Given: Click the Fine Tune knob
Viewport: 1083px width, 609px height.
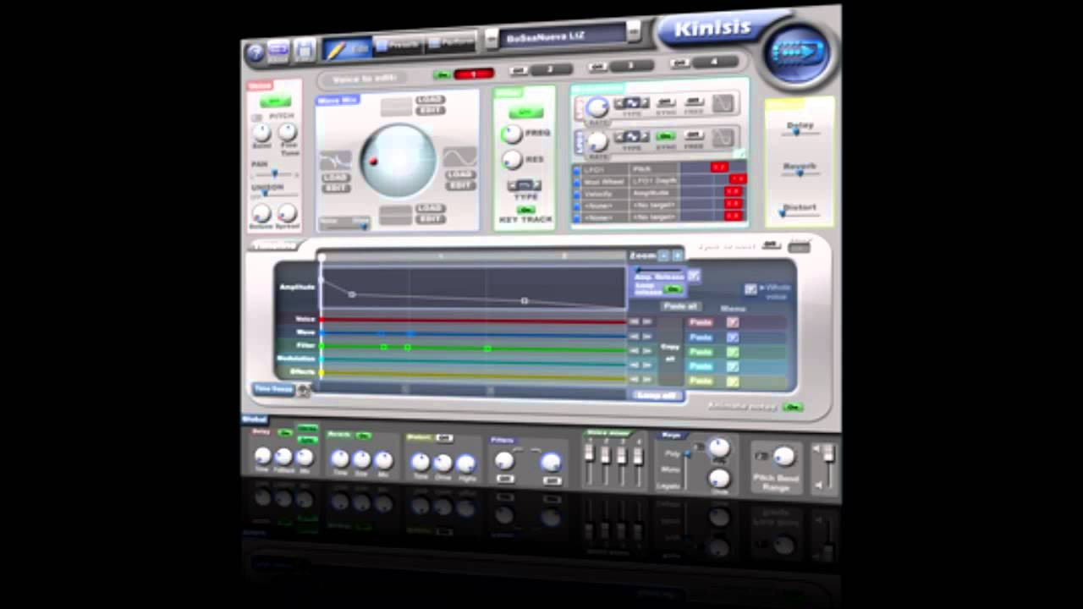Looking at the screenshot, I should (x=288, y=132).
